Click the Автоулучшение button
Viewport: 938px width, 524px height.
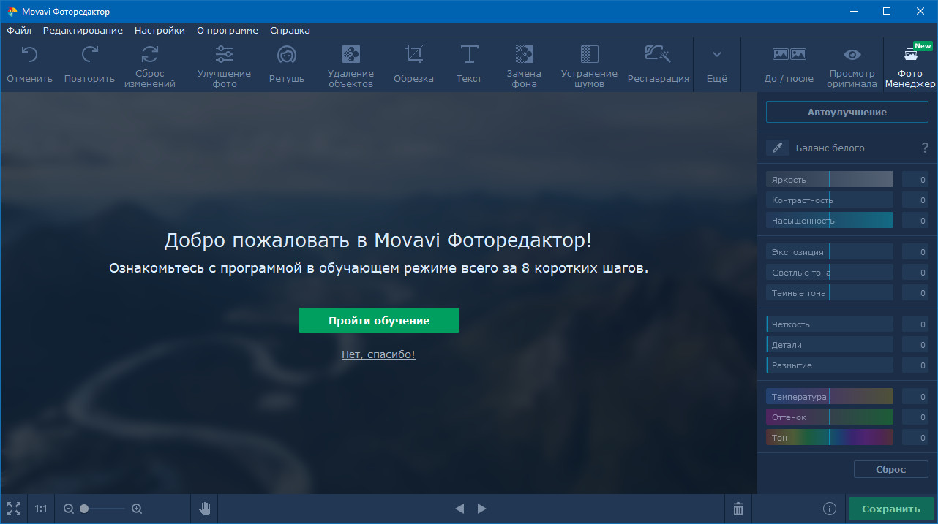pos(847,112)
